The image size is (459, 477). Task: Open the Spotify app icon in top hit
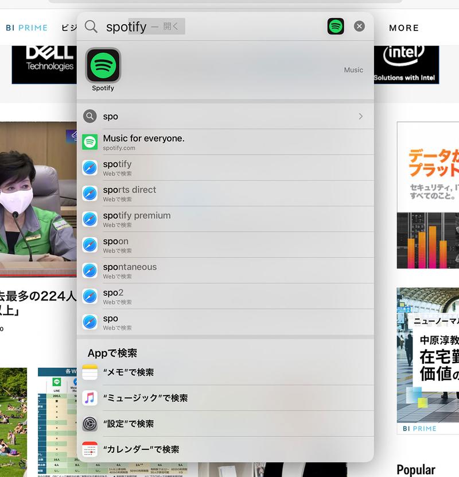point(103,65)
